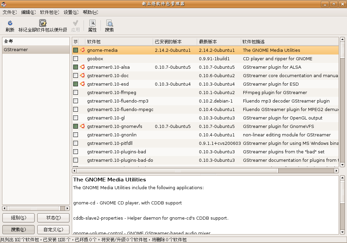Open the 设置(S) menu
The width and height of the screenshot is (347, 243).
tap(71, 13)
